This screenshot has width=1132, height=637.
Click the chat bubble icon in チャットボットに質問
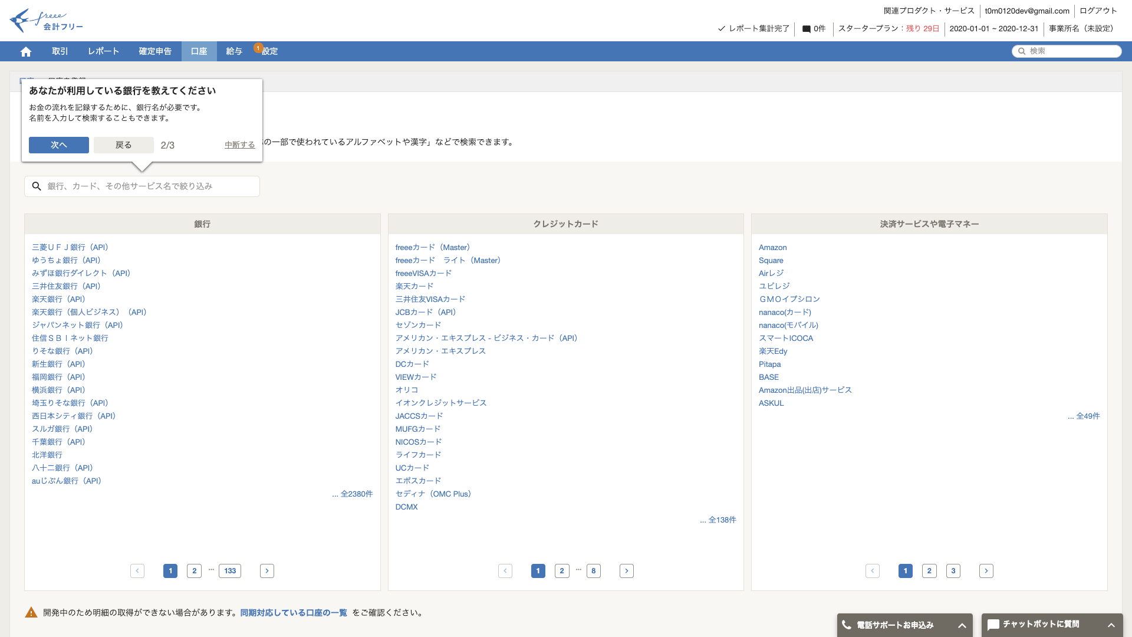coord(993,625)
